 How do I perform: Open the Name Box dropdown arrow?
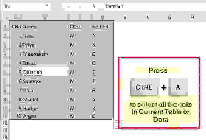coord(47,5)
